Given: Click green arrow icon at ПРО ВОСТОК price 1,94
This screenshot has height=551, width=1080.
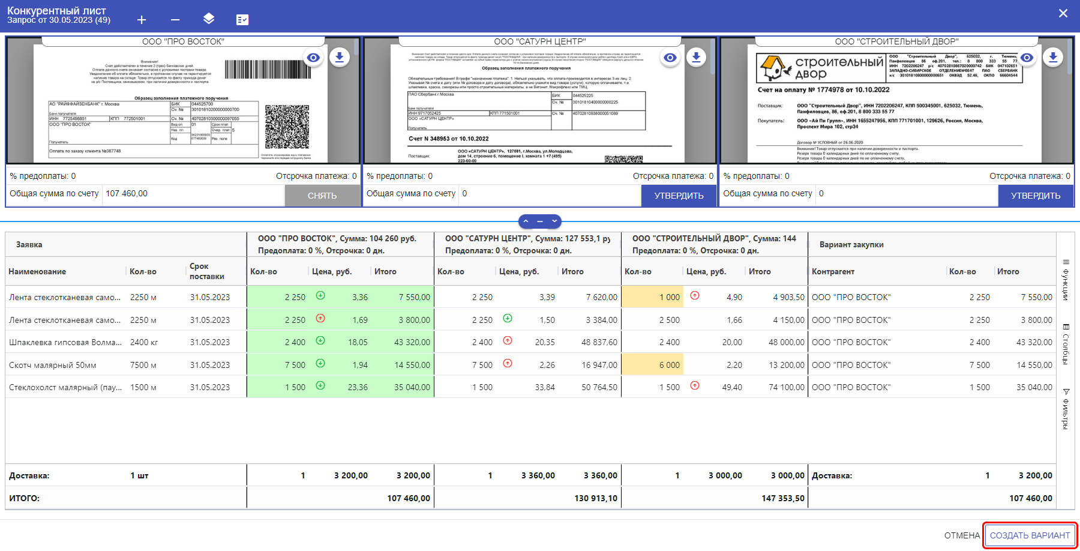Looking at the screenshot, I should point(320,363).
